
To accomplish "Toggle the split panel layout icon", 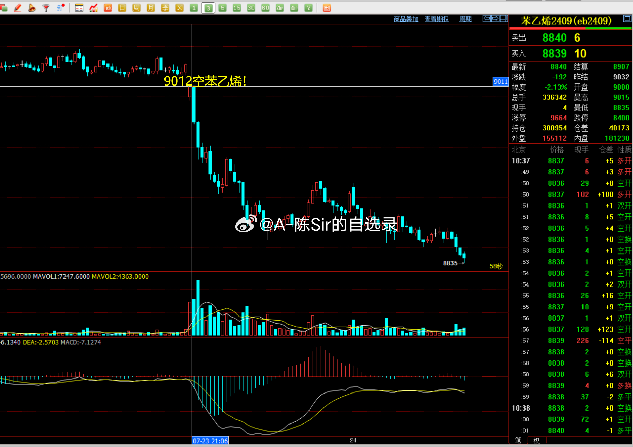I will (x=504, y=19).
